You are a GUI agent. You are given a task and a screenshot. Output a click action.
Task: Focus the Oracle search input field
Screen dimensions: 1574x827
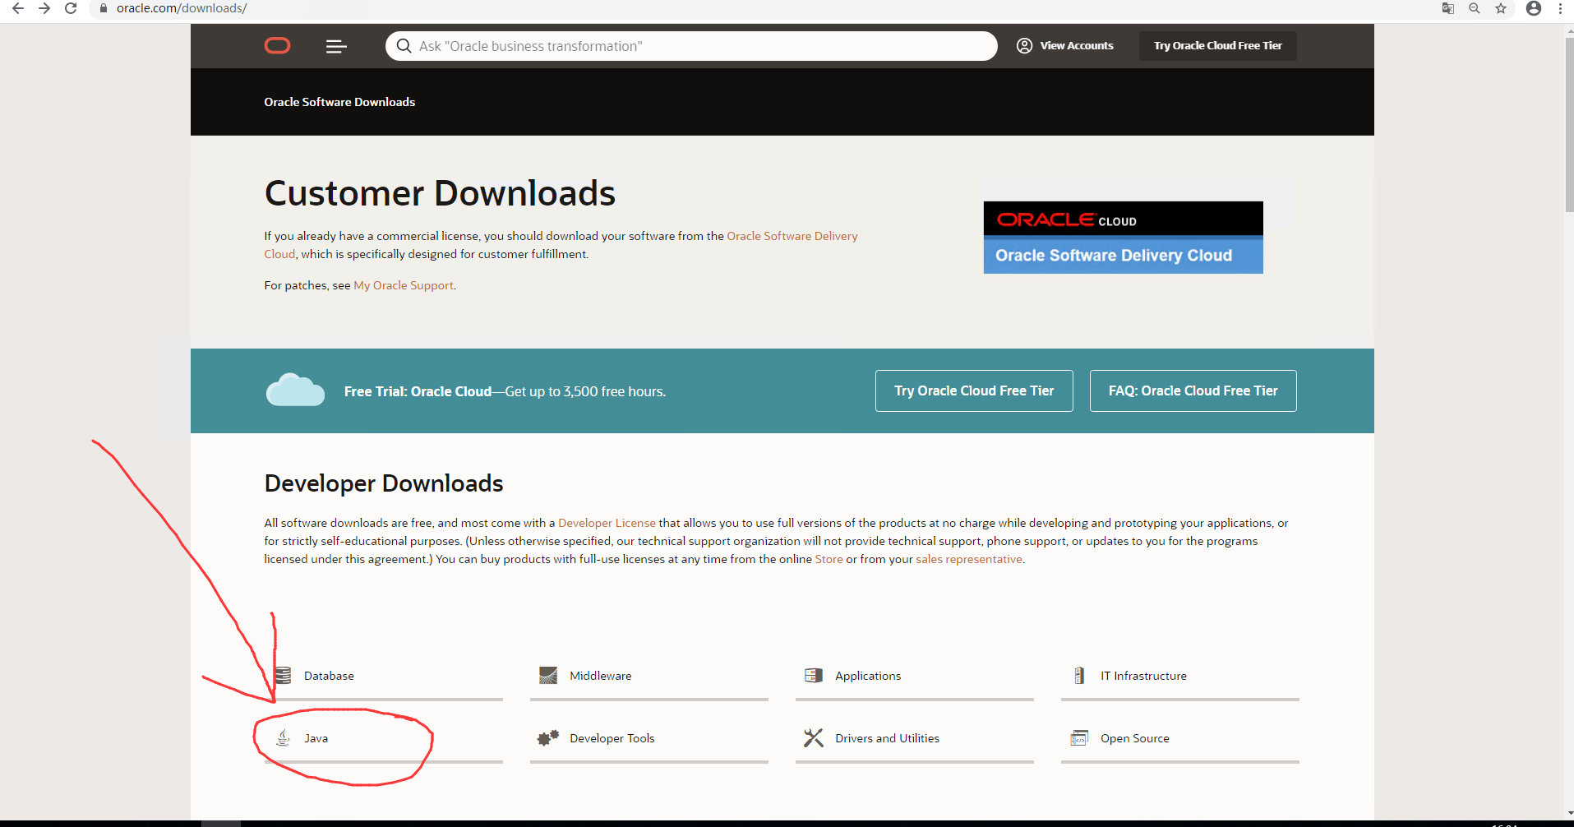pyautogui.click(x=691, y=46)
